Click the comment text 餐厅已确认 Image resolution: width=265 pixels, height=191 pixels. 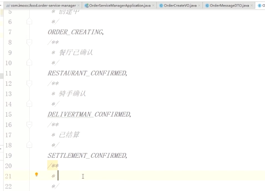tap(76, 52)
